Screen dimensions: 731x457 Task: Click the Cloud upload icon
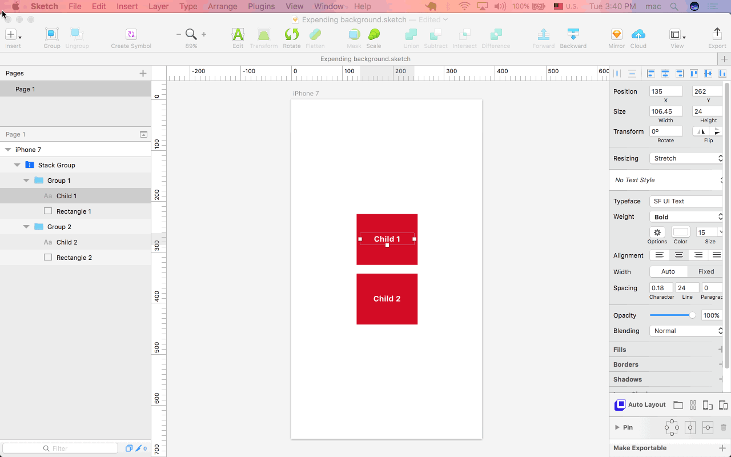(638, 34)
